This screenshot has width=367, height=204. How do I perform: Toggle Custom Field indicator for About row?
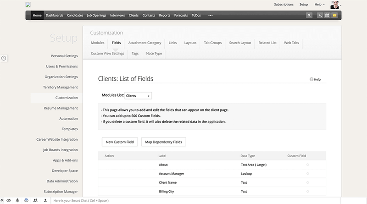pyautogui.click(x=307, y=165)
